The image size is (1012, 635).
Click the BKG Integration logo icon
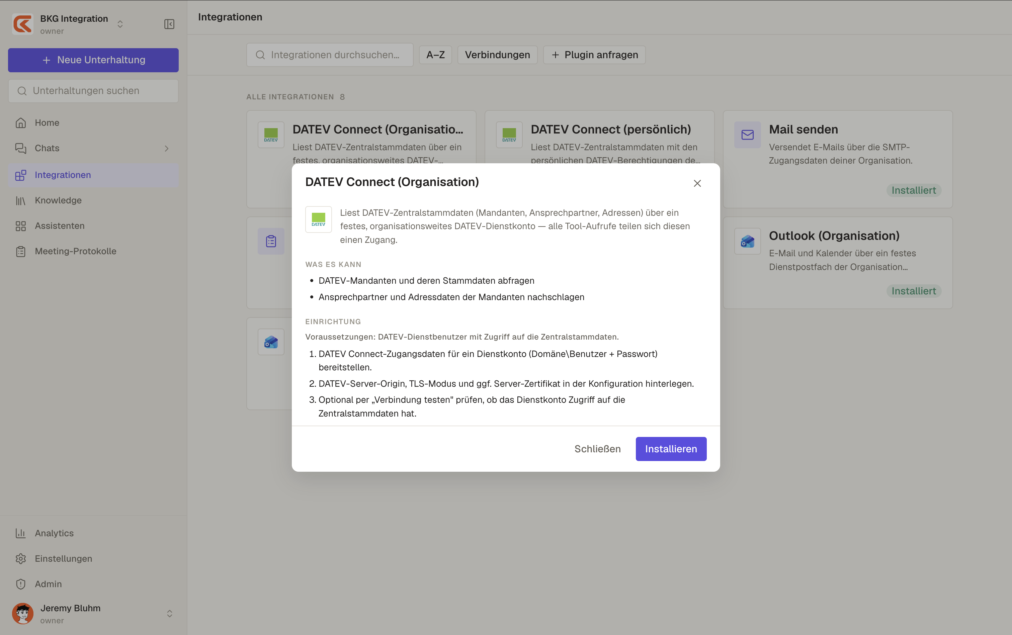point(23,24)
